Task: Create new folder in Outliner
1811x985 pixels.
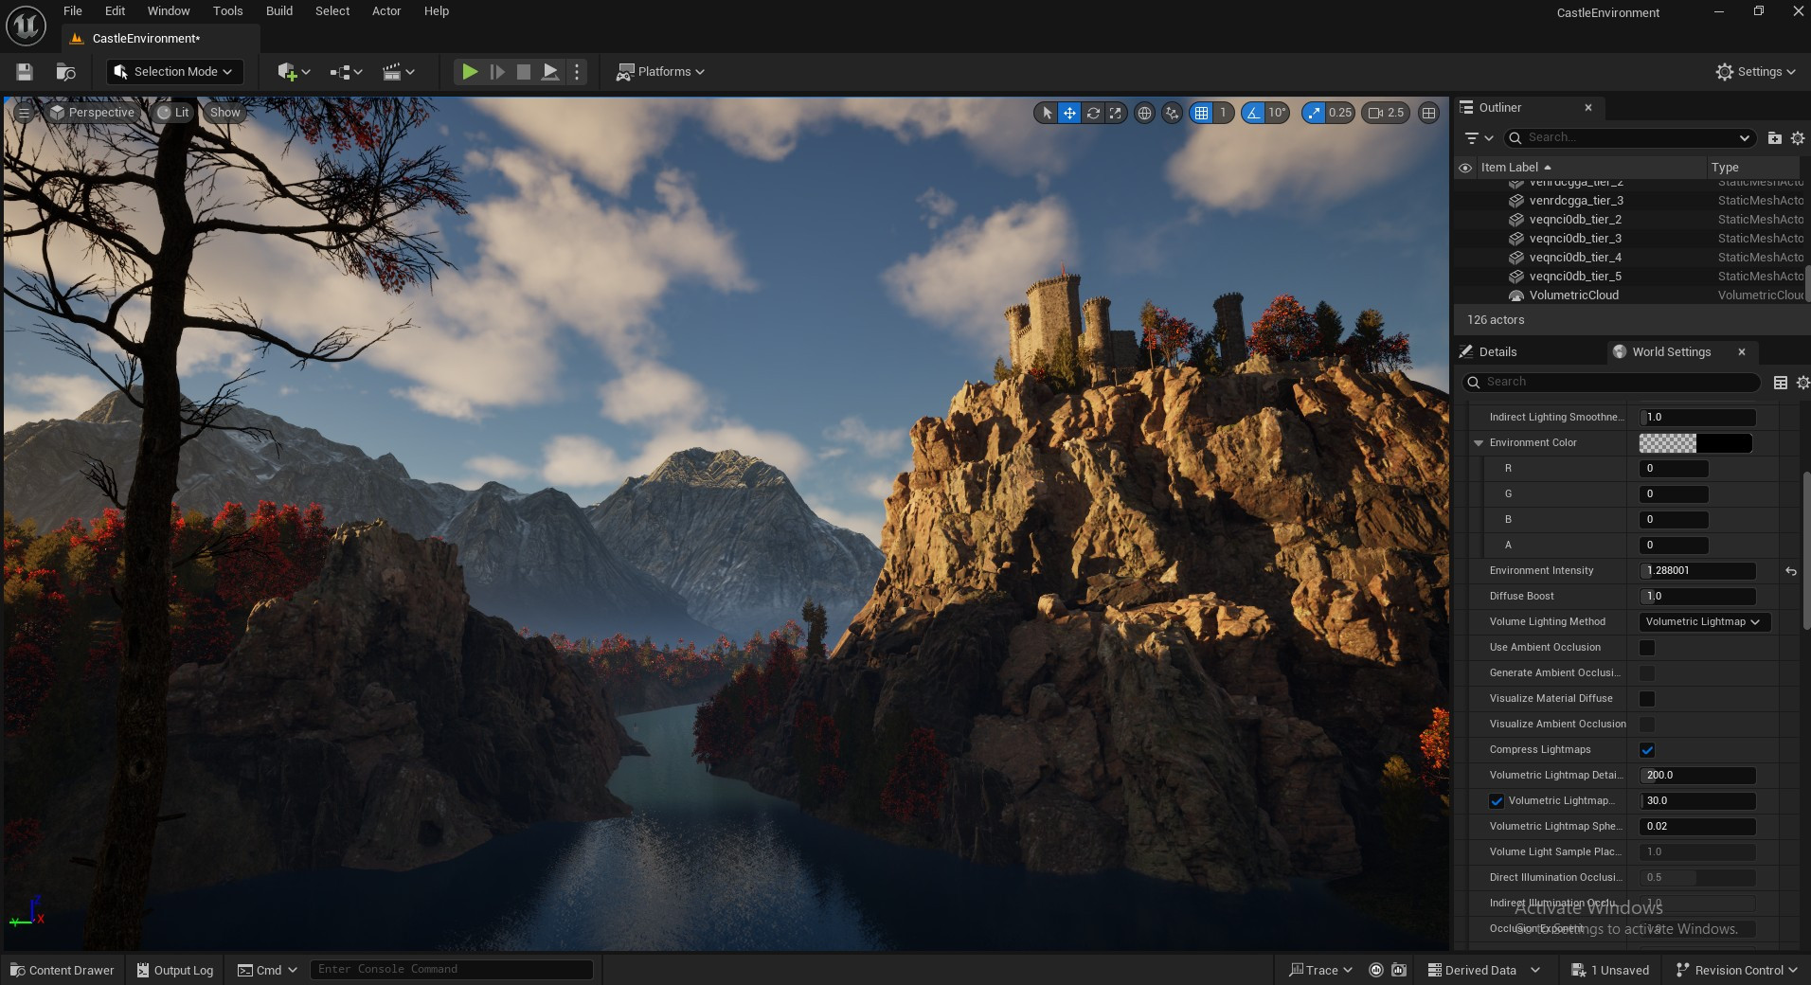Action: (1775, 138)
